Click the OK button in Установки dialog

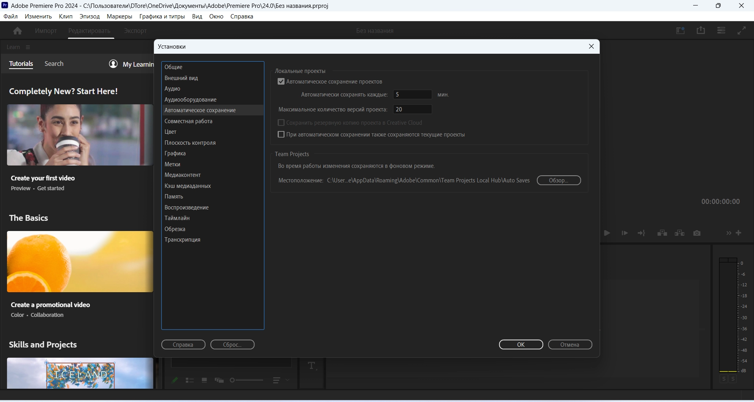coord(521,345)
